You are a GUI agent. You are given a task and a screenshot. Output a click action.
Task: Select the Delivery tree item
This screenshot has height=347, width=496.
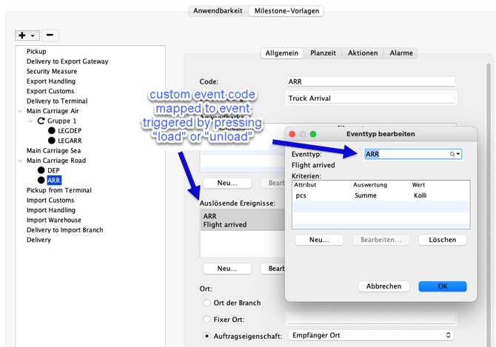tap(38, 240)
